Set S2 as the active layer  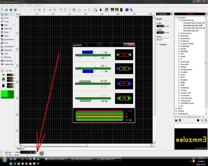(31, 155)
